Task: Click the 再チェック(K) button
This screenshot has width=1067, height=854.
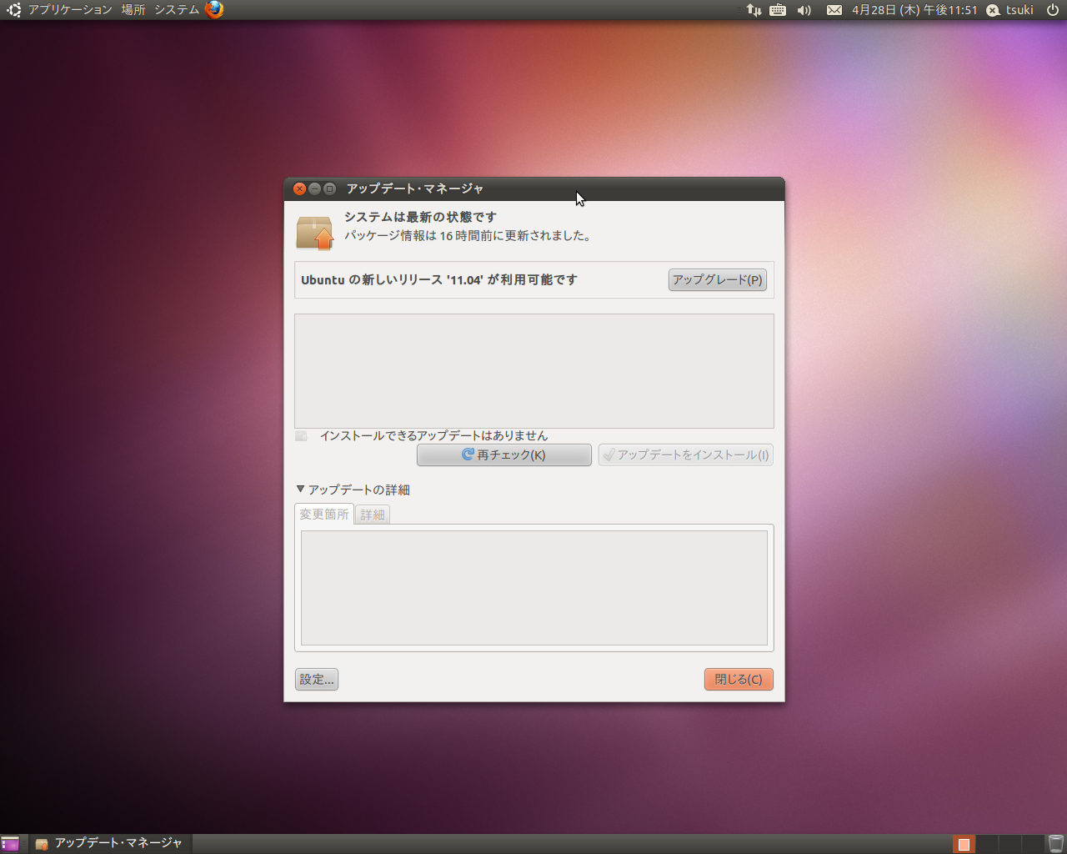Action: click(x=504, y=455)
